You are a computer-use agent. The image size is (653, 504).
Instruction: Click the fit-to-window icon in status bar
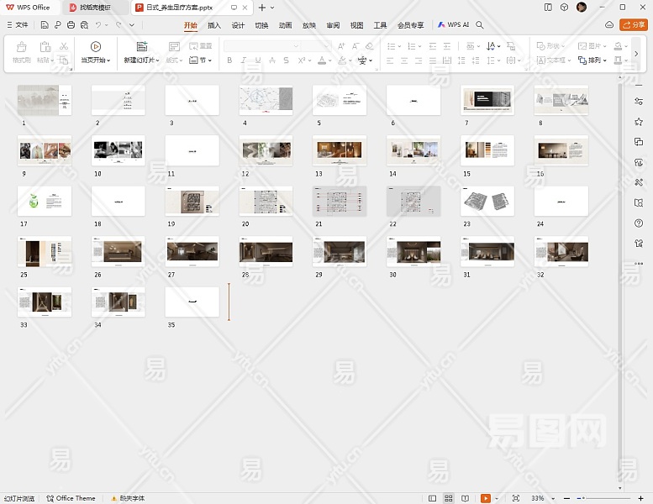click(516, 498)
